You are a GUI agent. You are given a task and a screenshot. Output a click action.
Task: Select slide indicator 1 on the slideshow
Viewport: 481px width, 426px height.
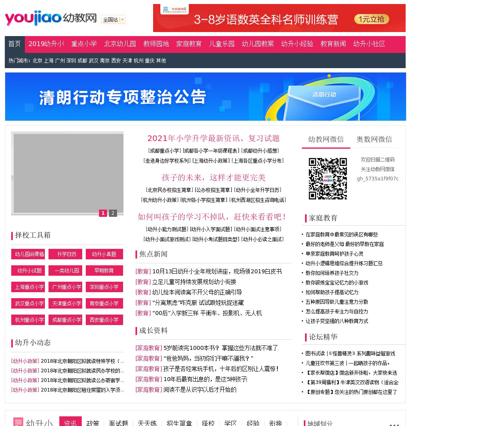coord(103,213)
